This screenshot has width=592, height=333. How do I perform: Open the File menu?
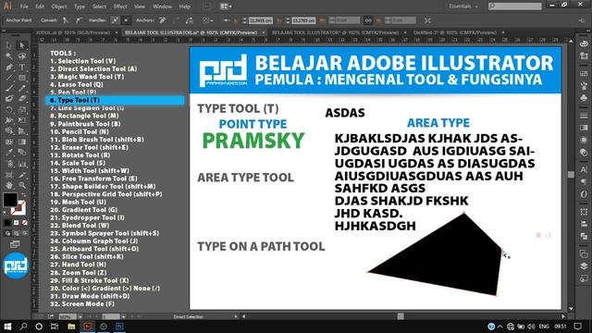click(24, 6)
